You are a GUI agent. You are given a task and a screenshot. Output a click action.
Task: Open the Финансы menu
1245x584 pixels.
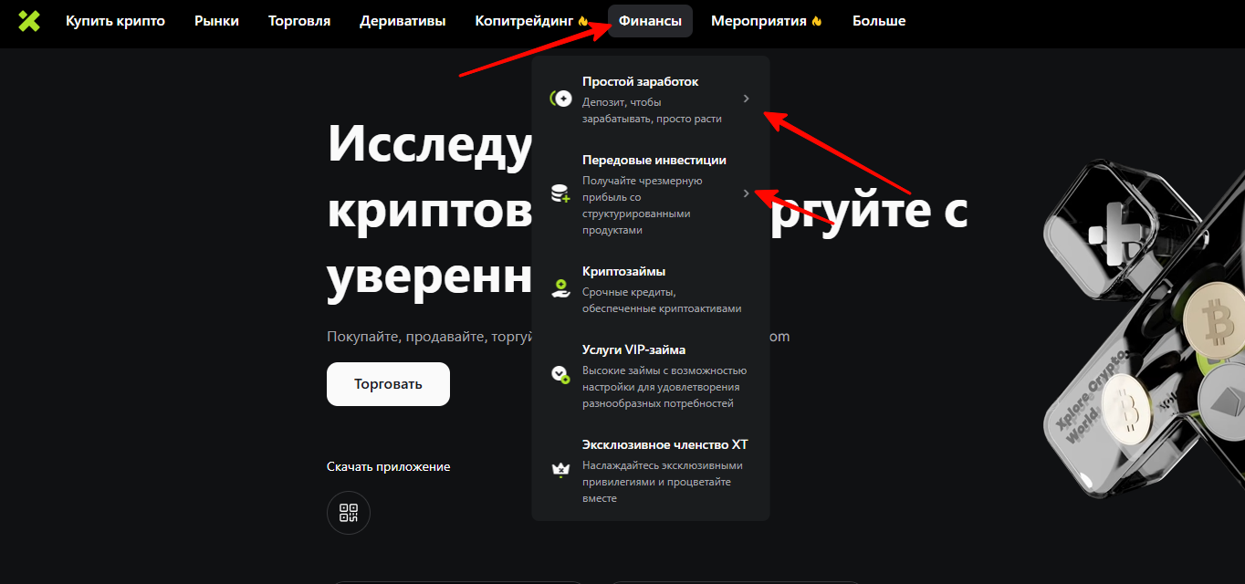tap(650, 21)
